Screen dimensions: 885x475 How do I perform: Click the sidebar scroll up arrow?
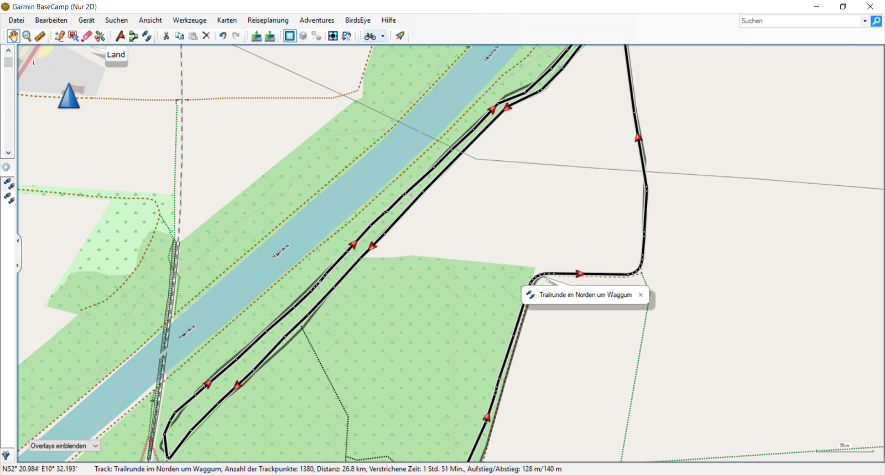pos(8,50)
